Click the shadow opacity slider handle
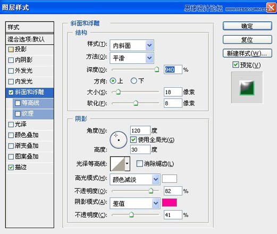This screenshot has height=234, width=277. (x=131, y=215)
